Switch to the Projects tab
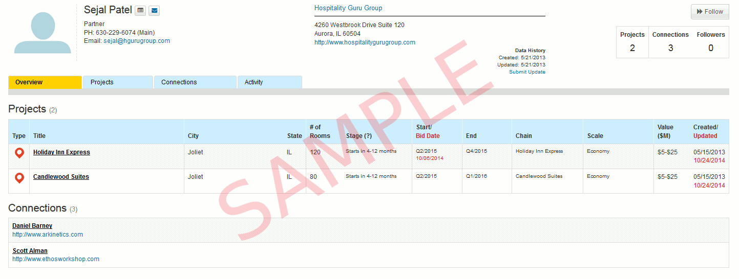This screenshot has height=279, width=739. pyautogui.click(x=118, y=82)
